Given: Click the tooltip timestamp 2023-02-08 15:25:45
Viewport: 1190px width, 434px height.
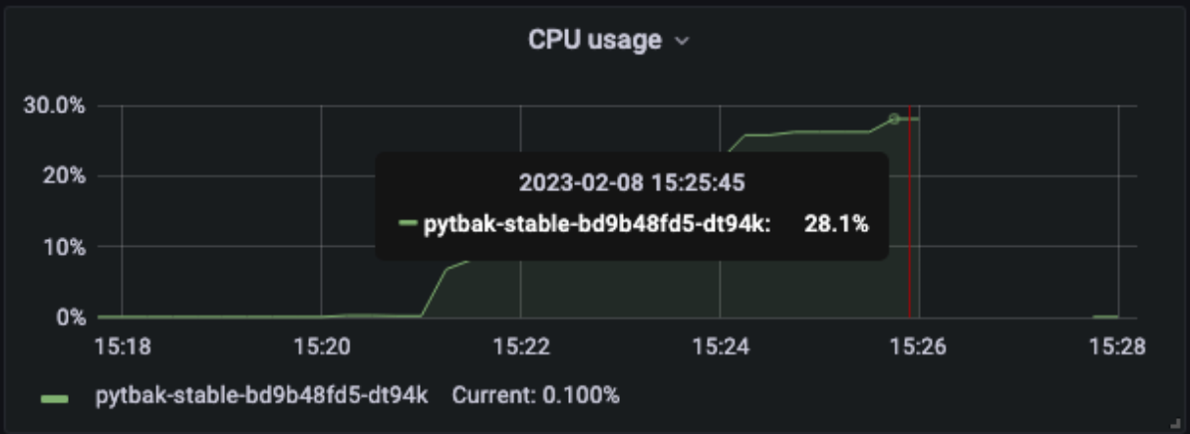Looking at the screenshot, I should pos(632,183).
